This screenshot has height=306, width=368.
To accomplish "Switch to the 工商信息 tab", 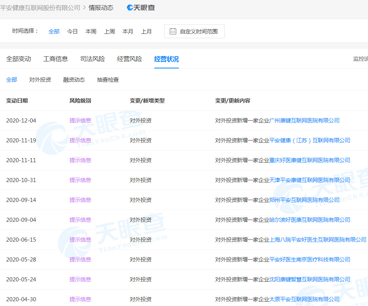I will click(55, 59).
